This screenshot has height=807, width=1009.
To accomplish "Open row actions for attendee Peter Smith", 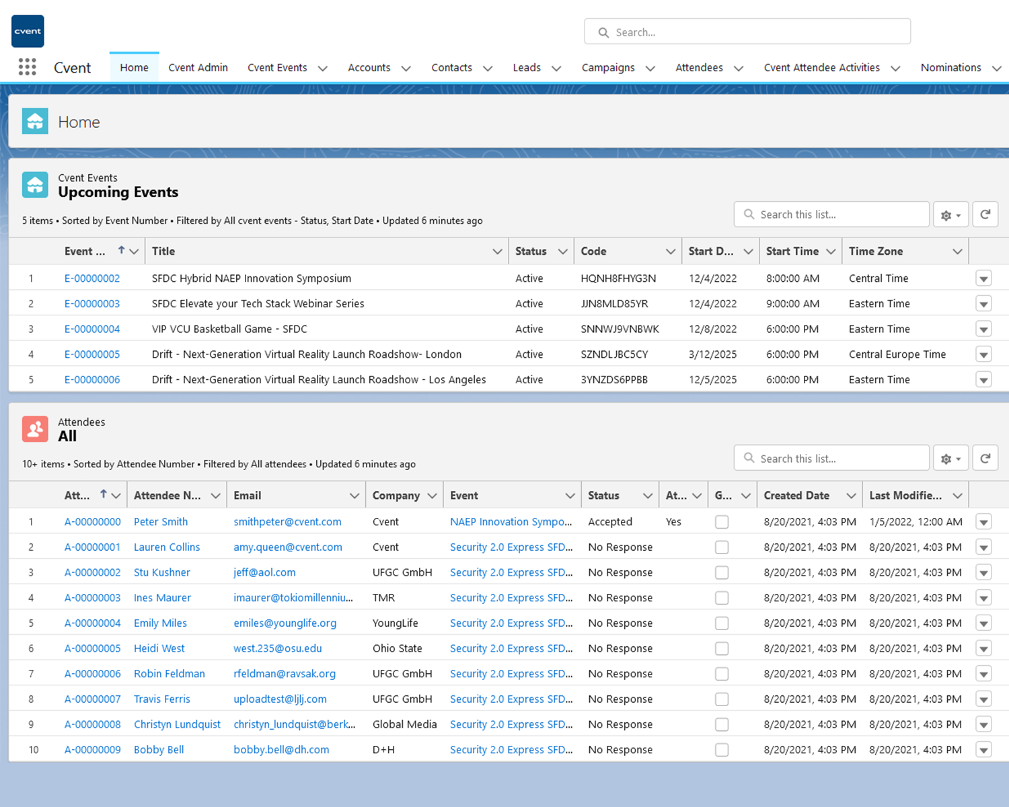I will tap(983, 522).
